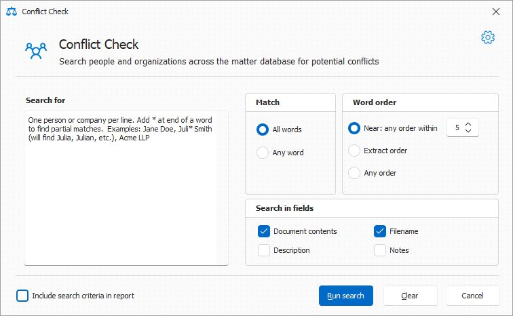513x316 pixels.
Task: Open settings via the gear icon
Action: point(487,37)
